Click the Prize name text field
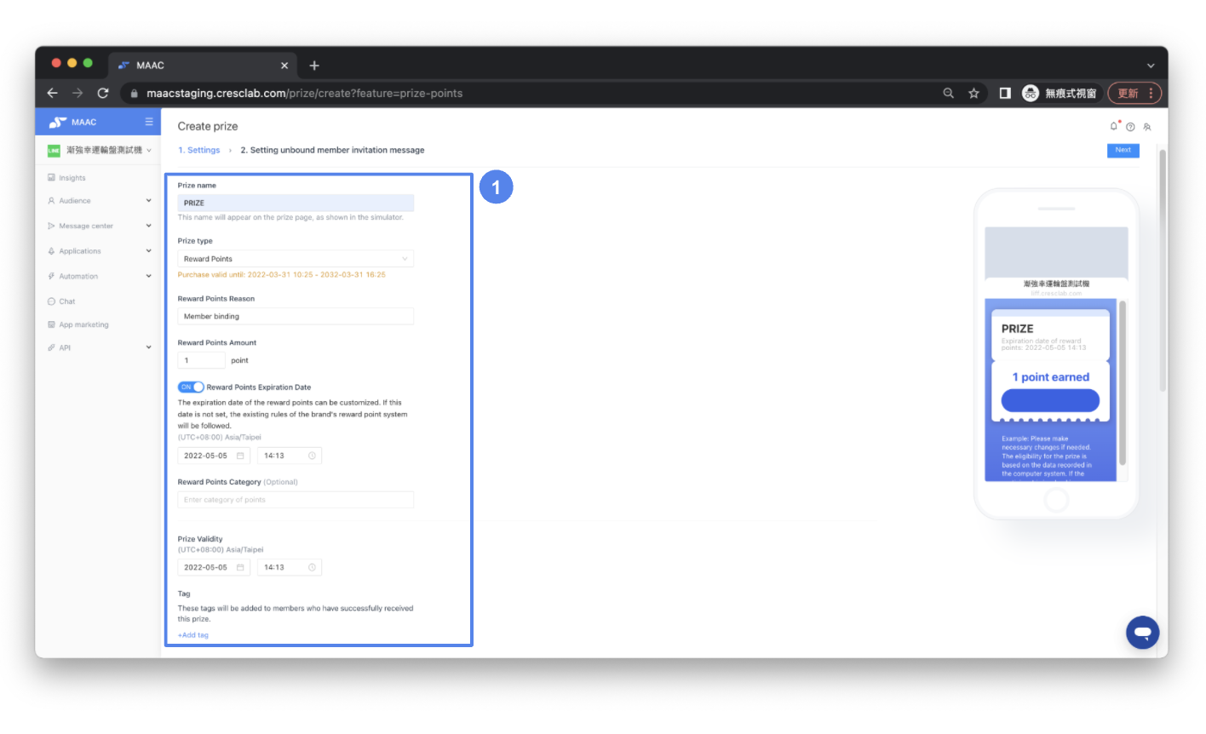1206x734 pixels. coord(295,203)
